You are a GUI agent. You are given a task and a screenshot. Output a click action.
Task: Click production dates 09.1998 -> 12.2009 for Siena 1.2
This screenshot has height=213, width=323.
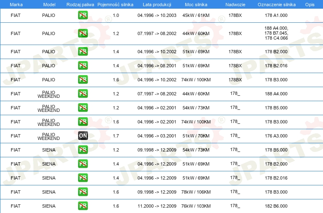[157, 150]
